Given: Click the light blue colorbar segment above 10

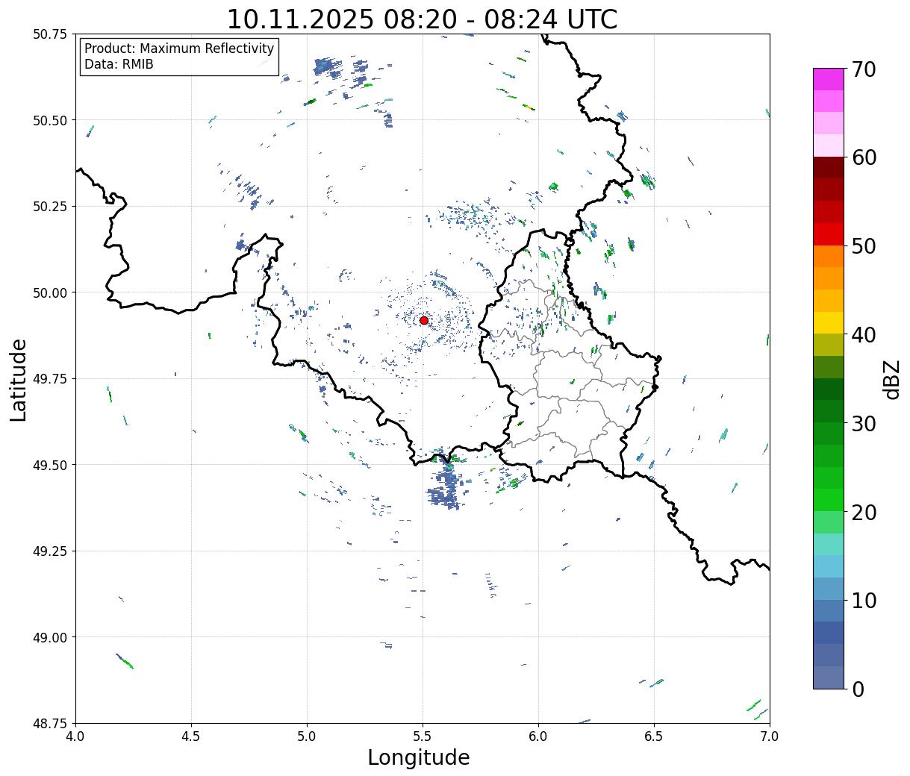Looking at the screenshot, I should [x=828, y=589].
